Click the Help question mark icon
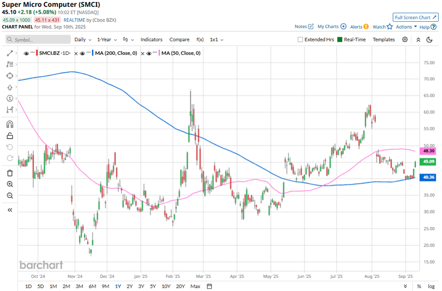442x291 pixels. (434, 27)
